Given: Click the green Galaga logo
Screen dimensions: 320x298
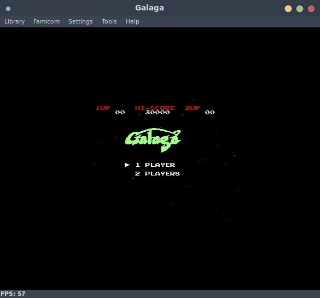Looking at the screenshot, I should tap(153, 140).
